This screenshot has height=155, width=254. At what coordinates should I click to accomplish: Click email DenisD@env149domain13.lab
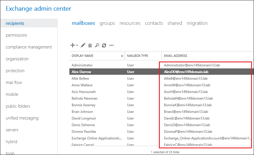pos(187,125)
